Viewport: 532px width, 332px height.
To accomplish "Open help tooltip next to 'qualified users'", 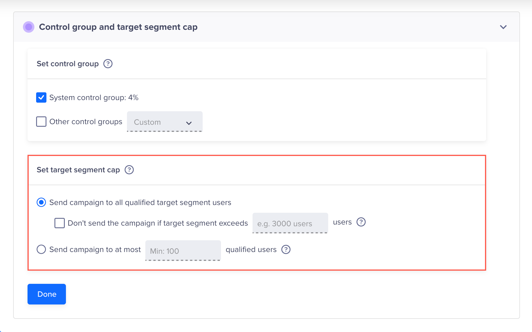I will pos(286,249).
